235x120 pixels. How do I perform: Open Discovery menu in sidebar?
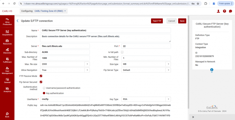(x=7, y=51)
